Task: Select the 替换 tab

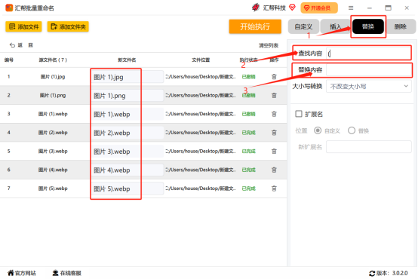Action: click(x=368, y=26)
